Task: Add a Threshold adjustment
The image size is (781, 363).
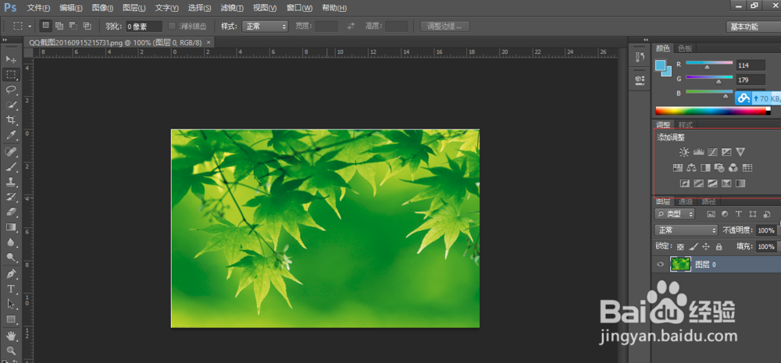Action: pyautogui.click(x=712, y=183)
